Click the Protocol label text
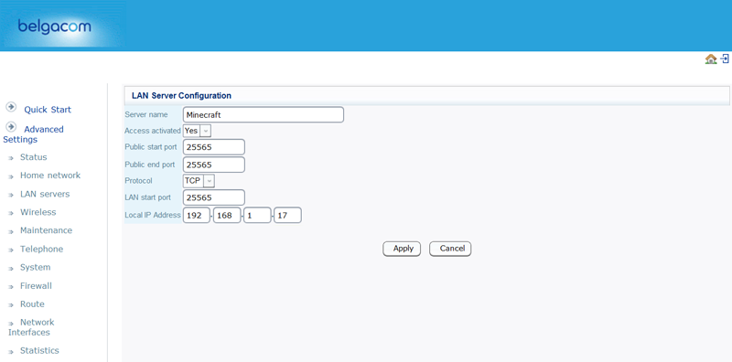732x362 pixels. (x=139, y=180)
